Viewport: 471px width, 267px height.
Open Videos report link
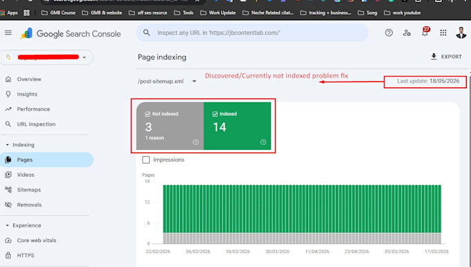pyautogui.click(x=26, y=175)
